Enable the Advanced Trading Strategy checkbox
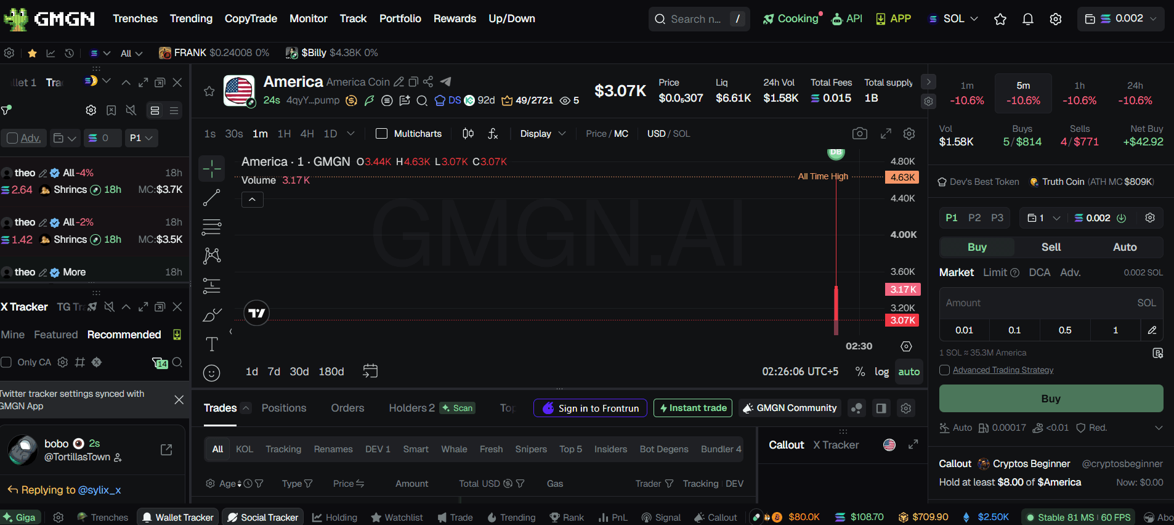The width and height of the screenshot is (1174, 525). pyautogui.click(x=944, y=370)
